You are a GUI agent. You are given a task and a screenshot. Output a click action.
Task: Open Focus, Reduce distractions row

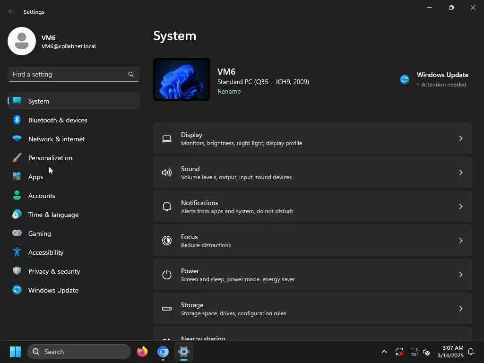point(313,241)
